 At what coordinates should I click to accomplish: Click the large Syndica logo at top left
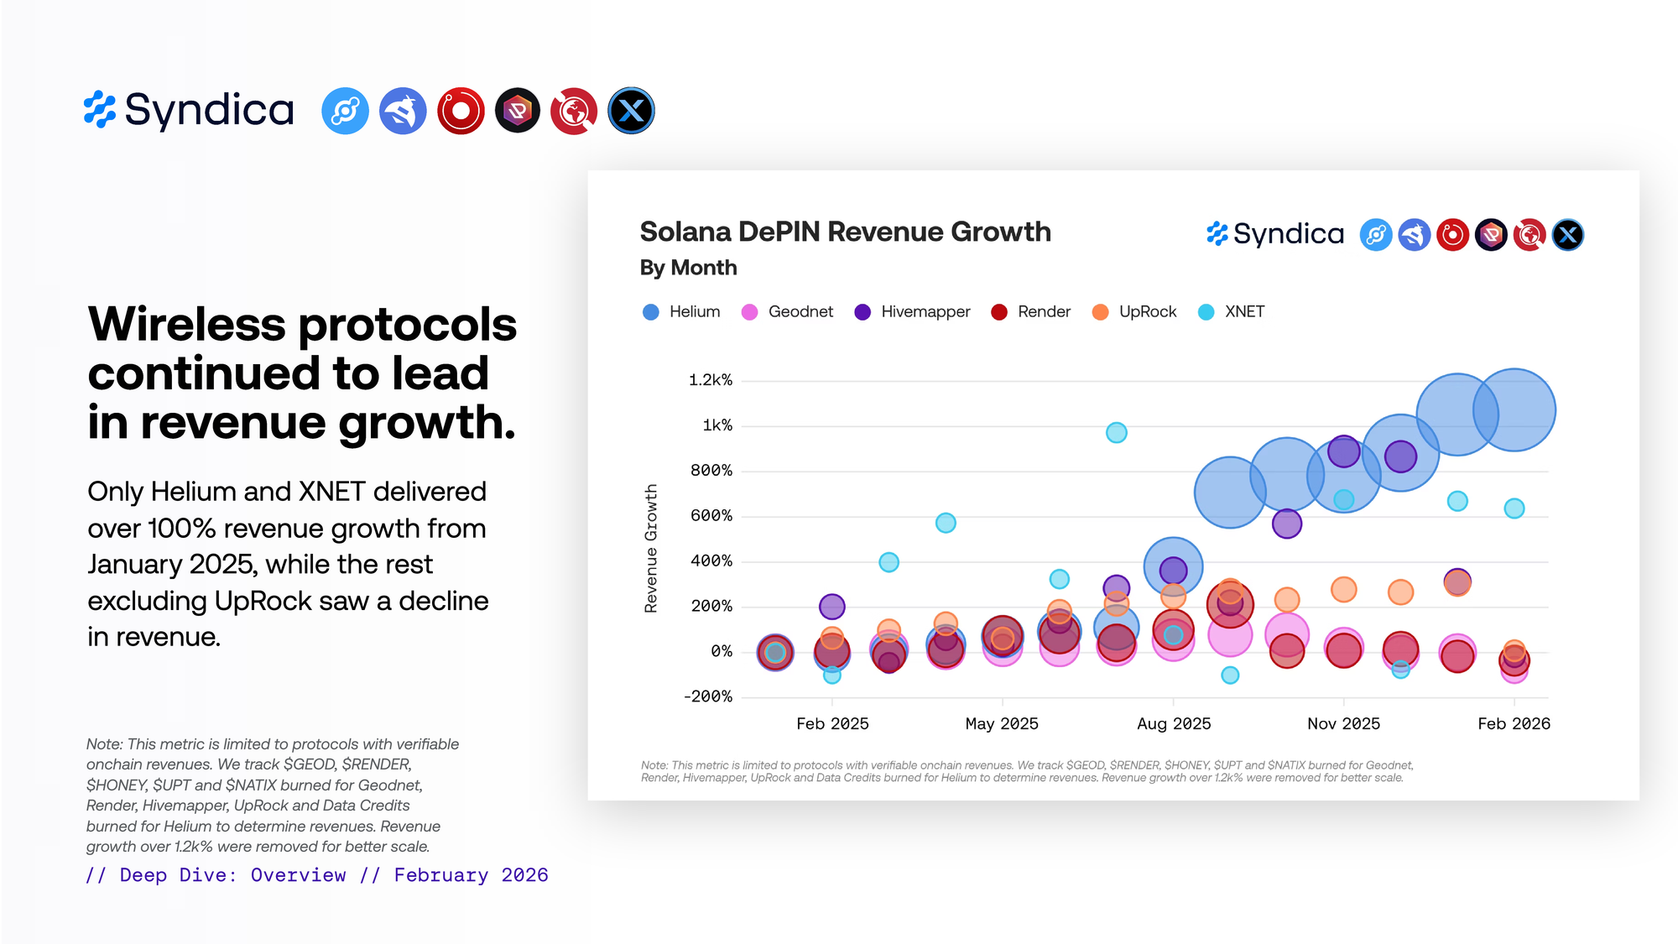tap(189, 110)
